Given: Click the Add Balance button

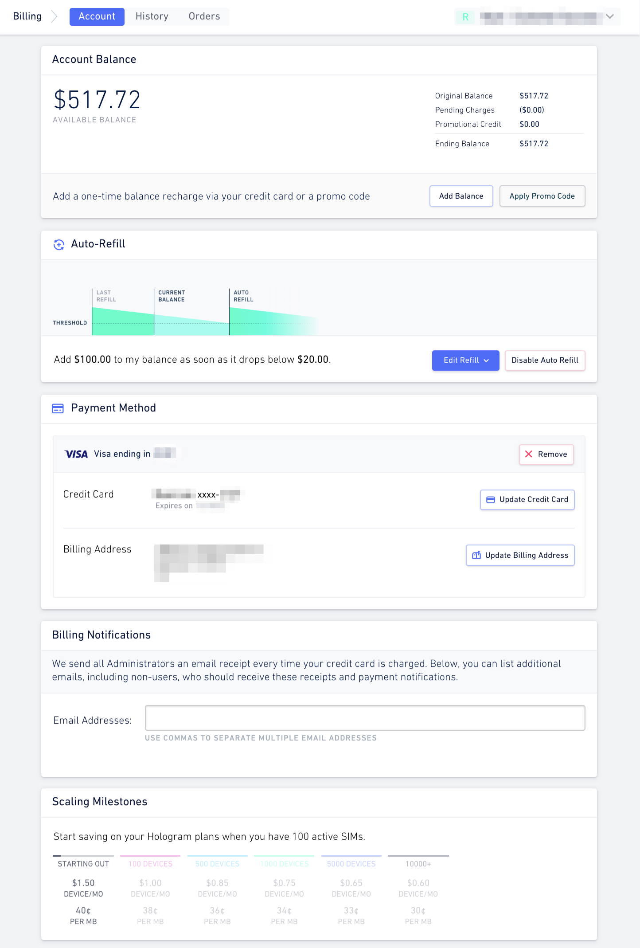Looking at the screenshot, I should click(461, 196).
